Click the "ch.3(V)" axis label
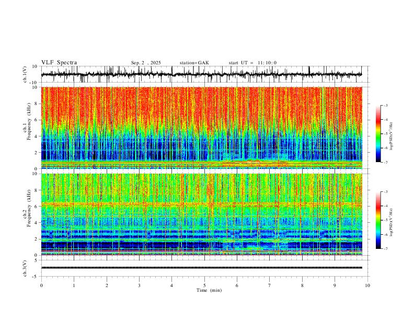 tap(25, 268)
